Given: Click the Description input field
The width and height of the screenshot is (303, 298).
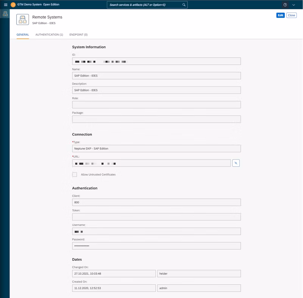Looking at the screenshot, I should [156, 90].
